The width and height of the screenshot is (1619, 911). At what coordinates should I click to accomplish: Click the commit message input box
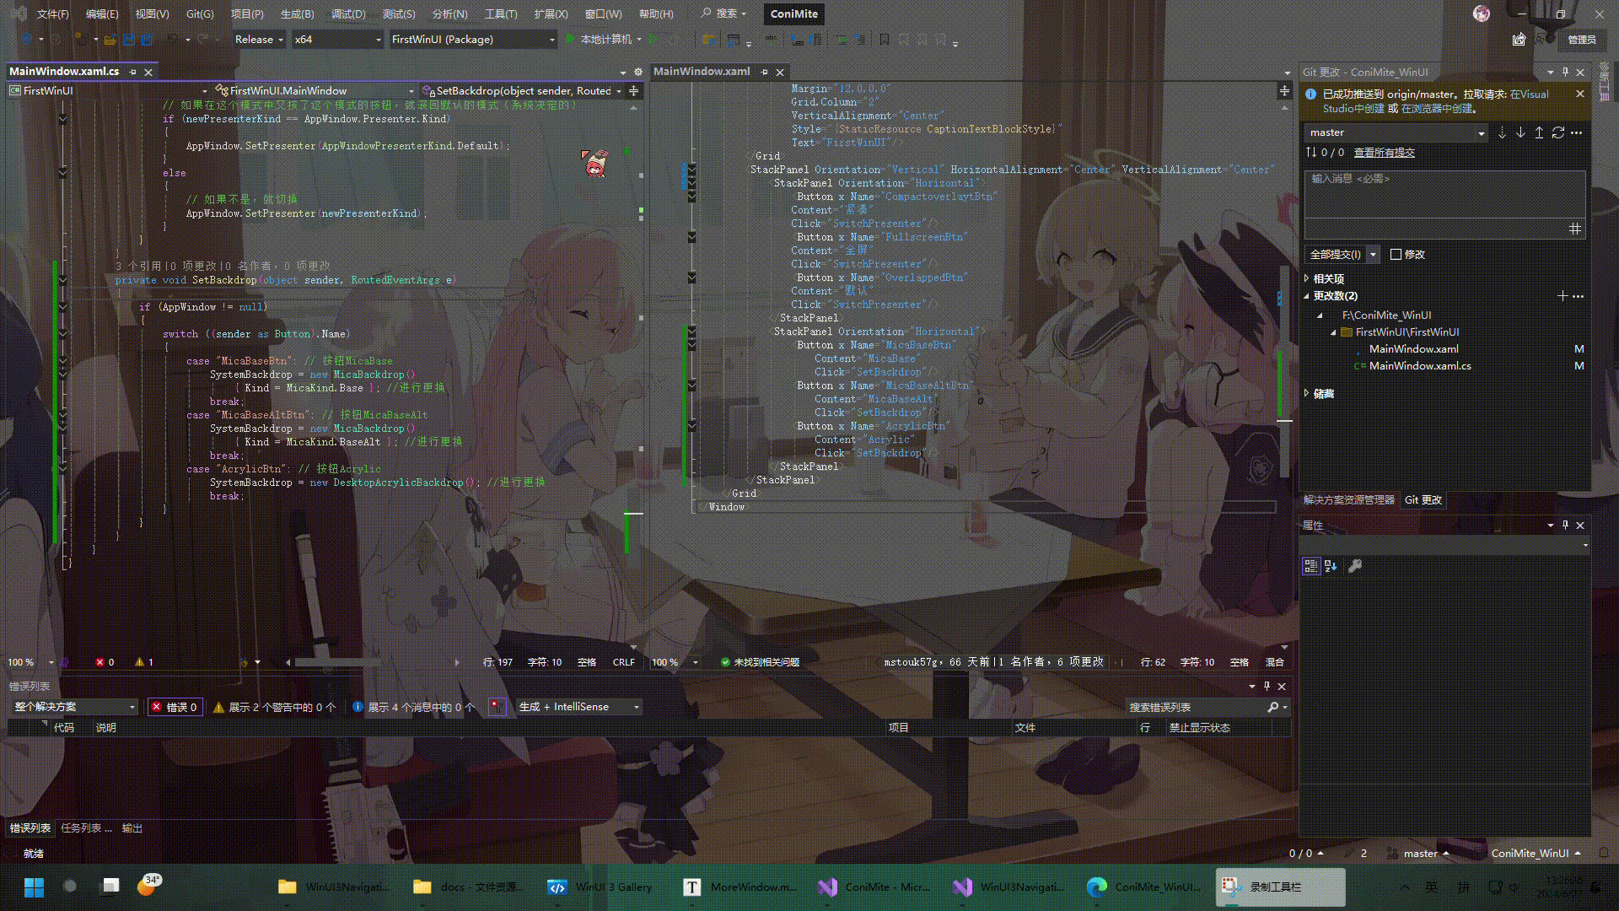[1444, 194]
